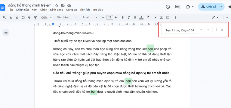Insert an image from the toolbar
Viewport: 231px width, 108px height.
168,18
